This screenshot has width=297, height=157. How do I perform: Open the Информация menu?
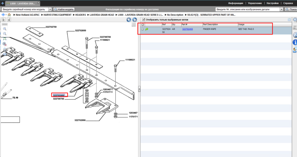click(x=236, y=3)
